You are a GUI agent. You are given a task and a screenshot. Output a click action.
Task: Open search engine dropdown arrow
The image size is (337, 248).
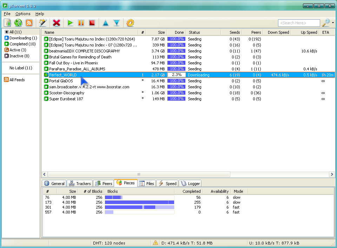click(333, 23)
